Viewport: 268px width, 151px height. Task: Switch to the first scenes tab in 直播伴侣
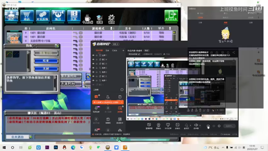[x=99, y=51]
